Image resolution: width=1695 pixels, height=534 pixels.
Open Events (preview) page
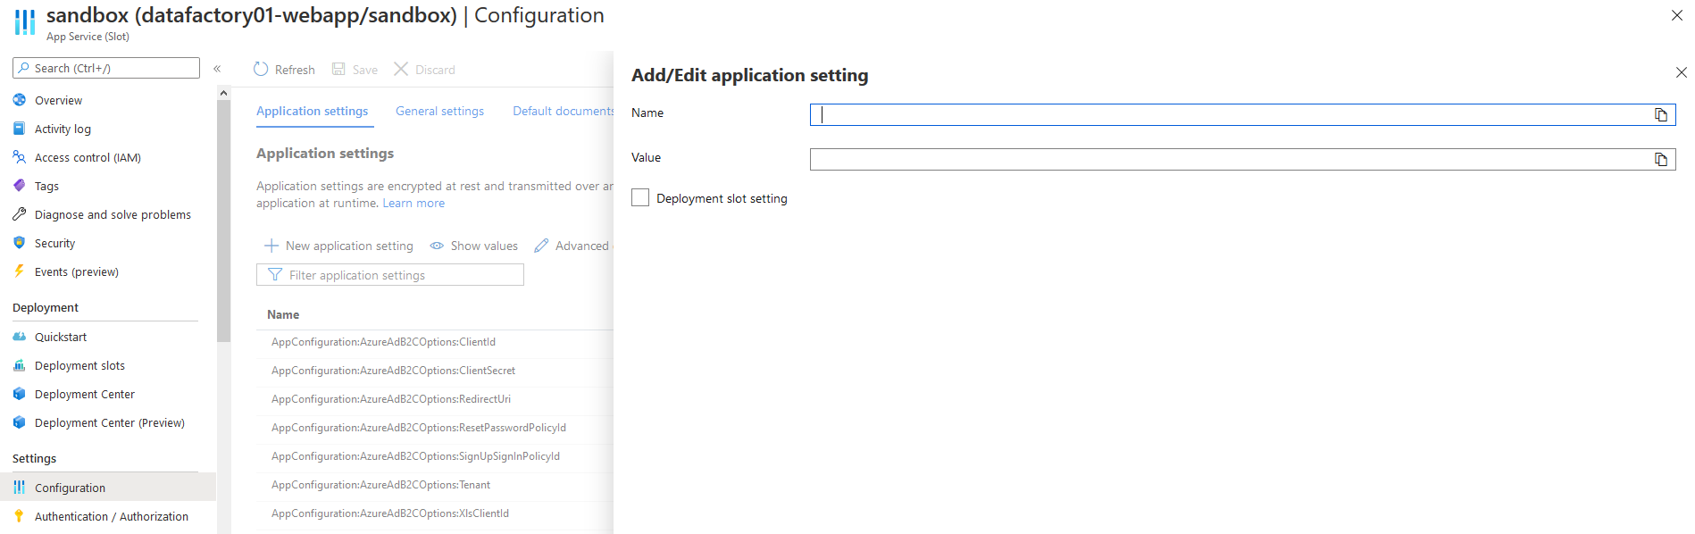[x=76, y=272]
